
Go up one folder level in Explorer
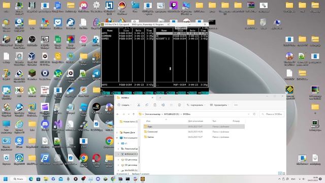pos(134,114)
